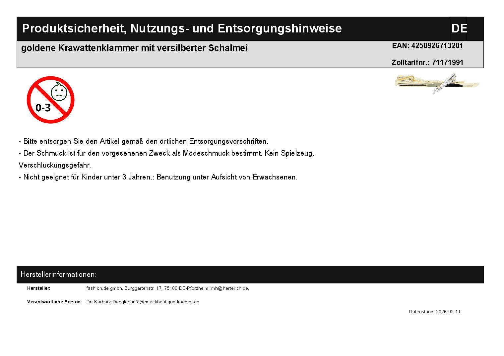Screen dimensions: 504x356
Task: Click the Zolltarifnr. 71171991 text
Action: click(427, 62)
